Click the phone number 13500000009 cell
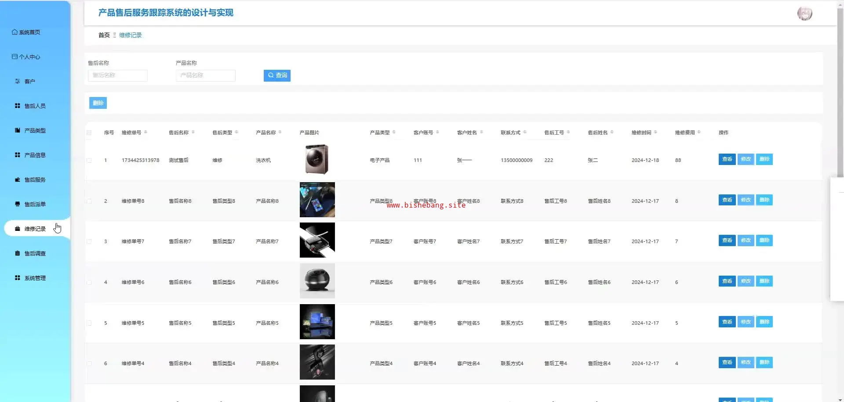This screenshot has width=844, height=402. [517, 160]
